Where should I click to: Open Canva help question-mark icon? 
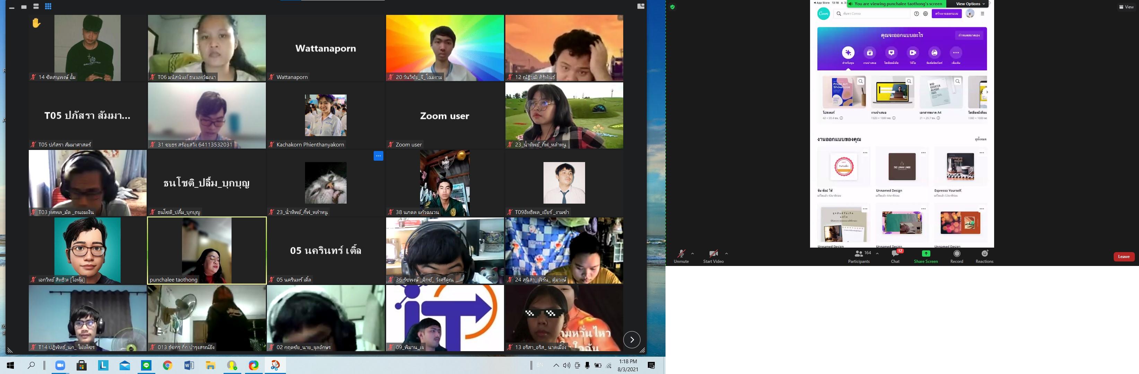pos(916,14)
